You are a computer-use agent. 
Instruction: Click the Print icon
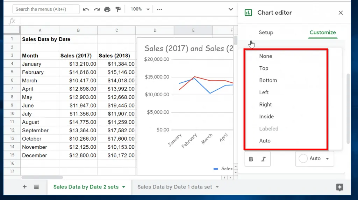107,9
